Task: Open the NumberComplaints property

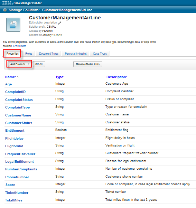Action: click(x=21, y=169)
